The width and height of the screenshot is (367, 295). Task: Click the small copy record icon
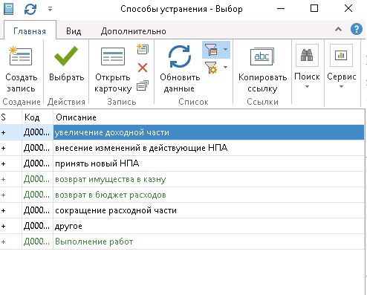143,85
